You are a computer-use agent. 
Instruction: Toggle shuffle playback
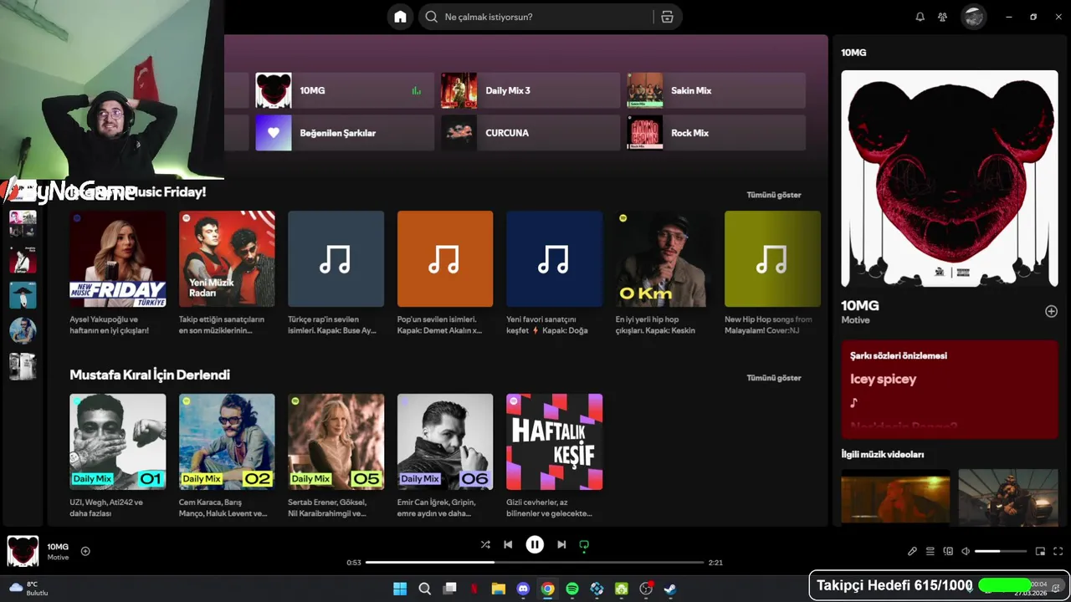[x=485, y=544]
